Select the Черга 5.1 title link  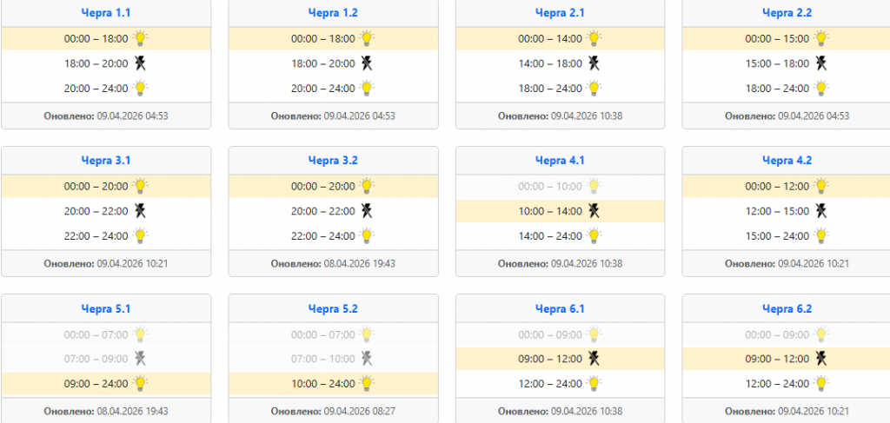[x=106, y=308]
